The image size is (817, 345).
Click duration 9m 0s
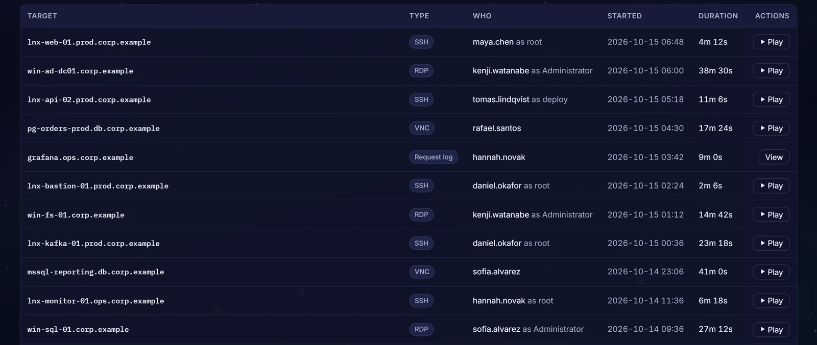pyautogui.click(x=710, y=157)
